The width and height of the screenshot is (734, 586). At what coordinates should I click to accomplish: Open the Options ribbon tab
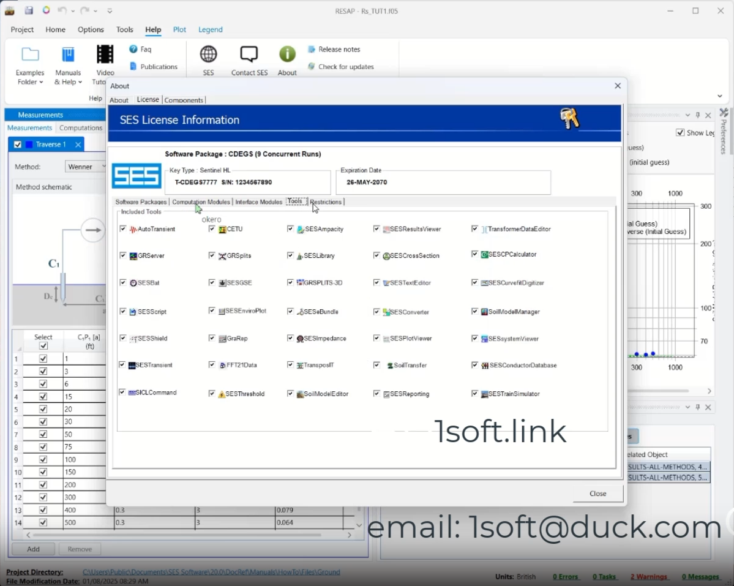(x=91, y=29)
